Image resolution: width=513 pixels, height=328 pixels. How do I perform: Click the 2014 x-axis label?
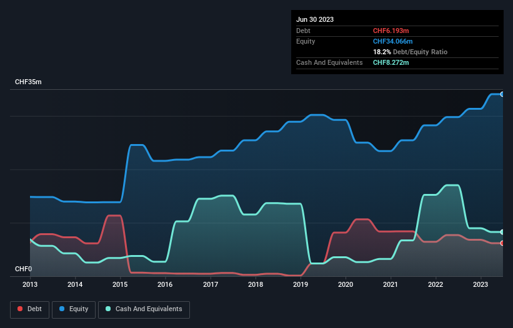point(75,284)
